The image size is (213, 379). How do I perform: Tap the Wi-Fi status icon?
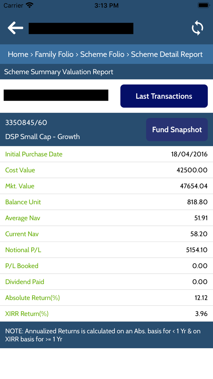click(30, 5)
